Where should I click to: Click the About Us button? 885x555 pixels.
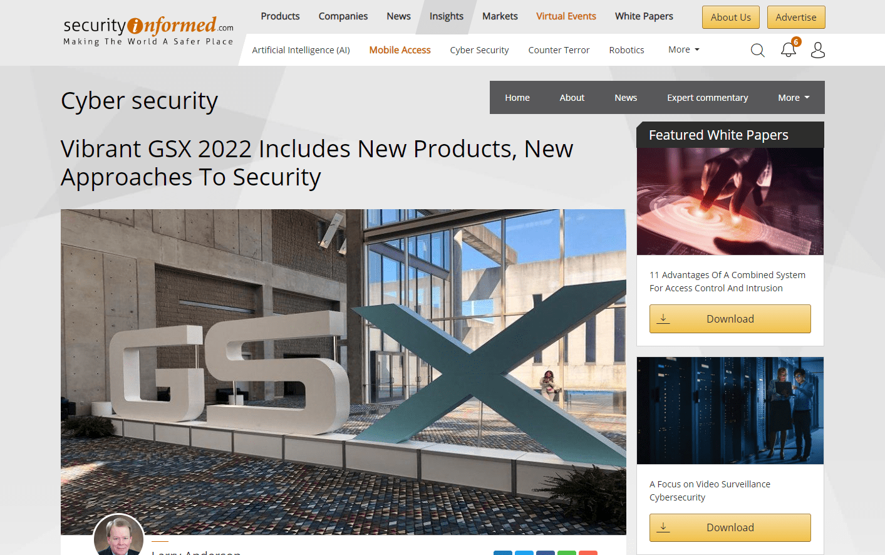pyautogui.click(x=731, y=17)
